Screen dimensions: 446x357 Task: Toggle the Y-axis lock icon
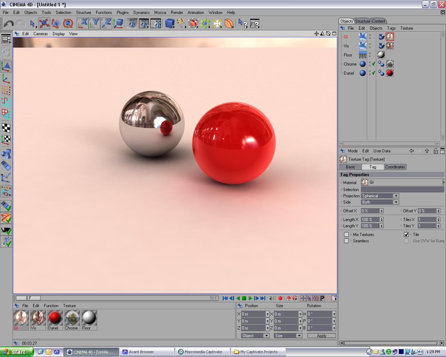pos(95,23)
